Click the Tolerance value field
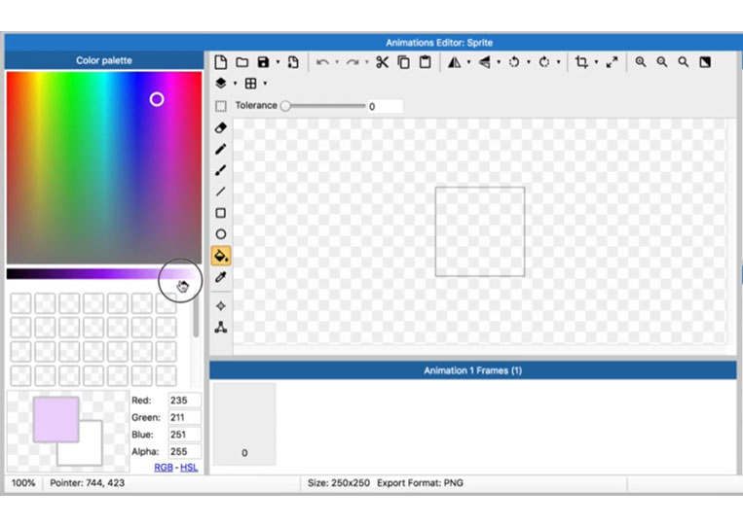The width and height of the screenshot is (743, 526). tap(385, 106)
